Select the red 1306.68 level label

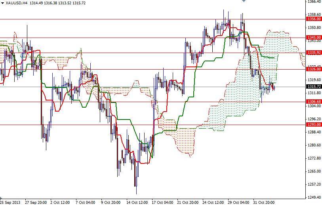pos(314,102)
